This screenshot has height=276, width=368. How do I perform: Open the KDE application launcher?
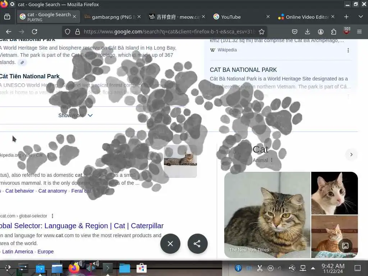pyautogui.click(x=8, y=268)
